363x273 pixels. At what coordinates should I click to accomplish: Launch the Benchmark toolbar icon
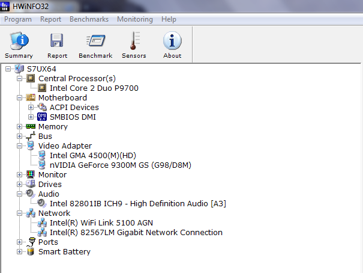tap(95, 40)
